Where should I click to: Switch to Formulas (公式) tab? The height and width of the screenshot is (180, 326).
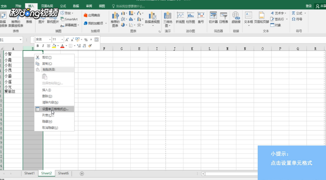pos(63,6)
